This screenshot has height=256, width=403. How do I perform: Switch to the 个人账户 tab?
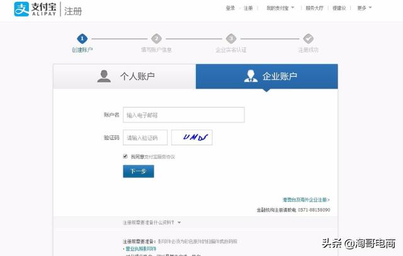125,77
